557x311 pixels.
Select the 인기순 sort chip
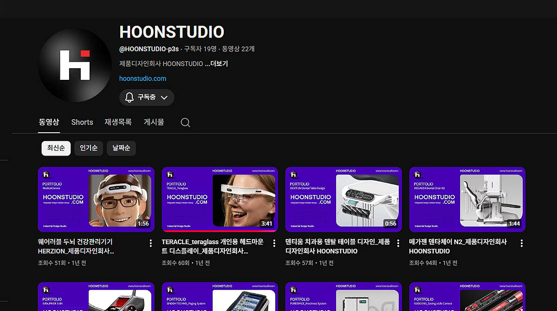click(88, 149)
